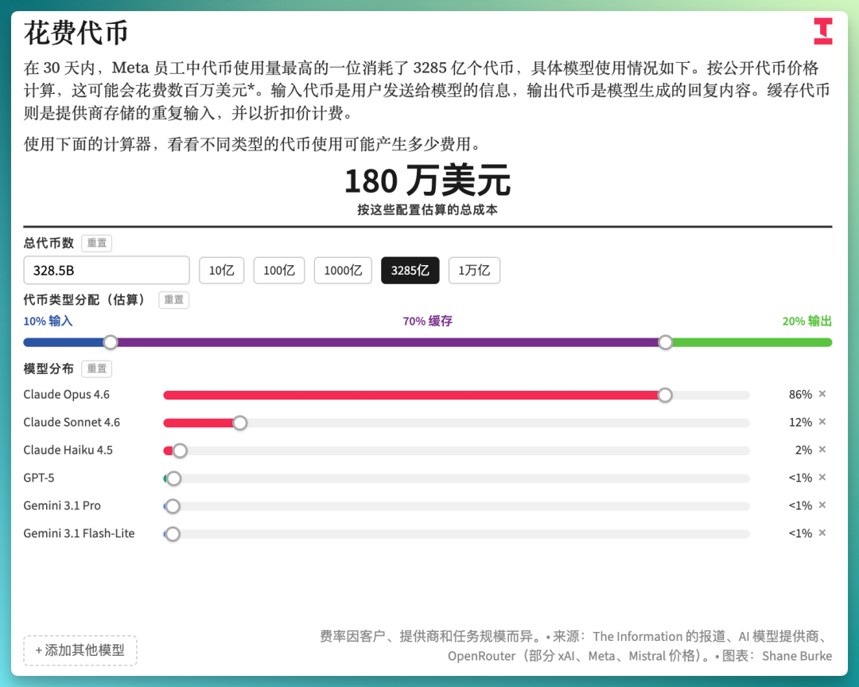859x687 pixels.
Task: Click the 10% 输入 label
Action: coord(48,321)
